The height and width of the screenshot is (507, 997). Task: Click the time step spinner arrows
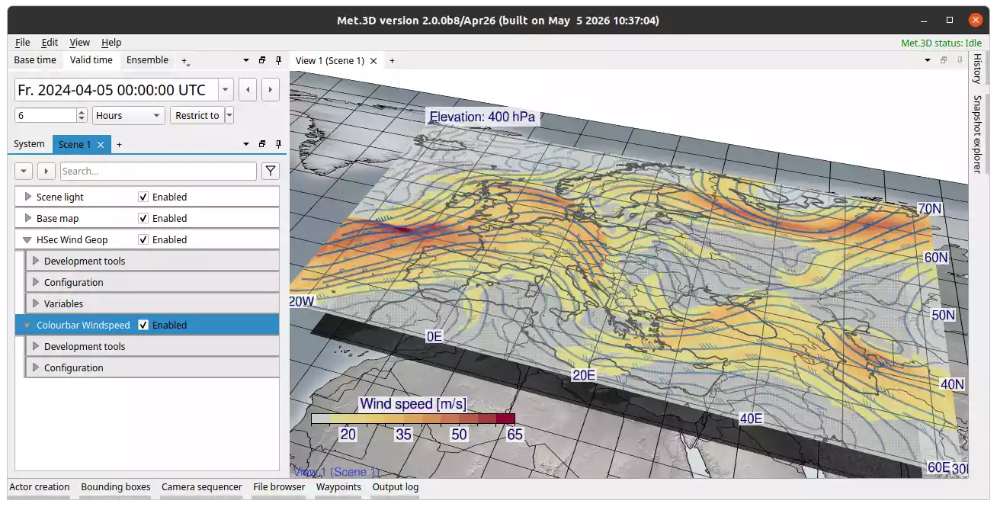click(82, 116)
